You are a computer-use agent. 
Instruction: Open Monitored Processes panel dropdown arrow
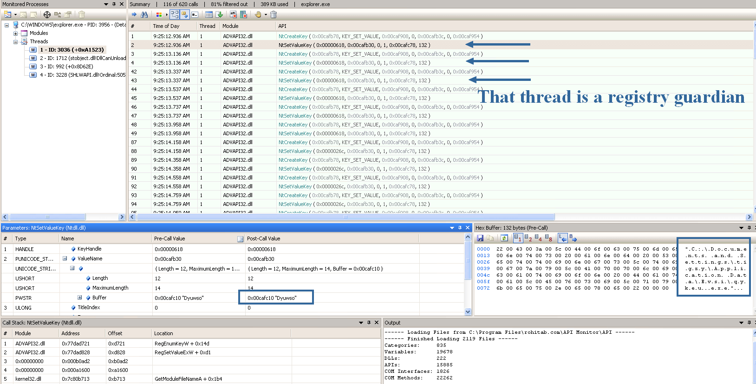[x=106, y=4]
